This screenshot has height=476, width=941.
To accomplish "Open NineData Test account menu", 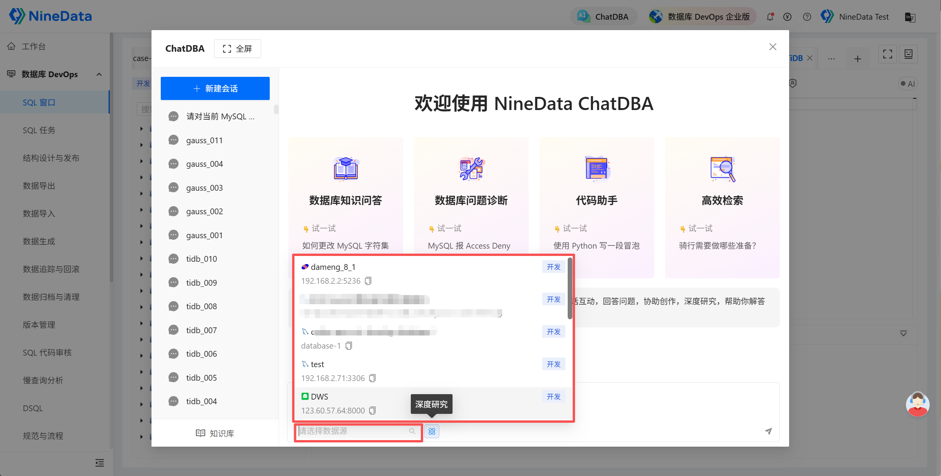I will point(855,17).
